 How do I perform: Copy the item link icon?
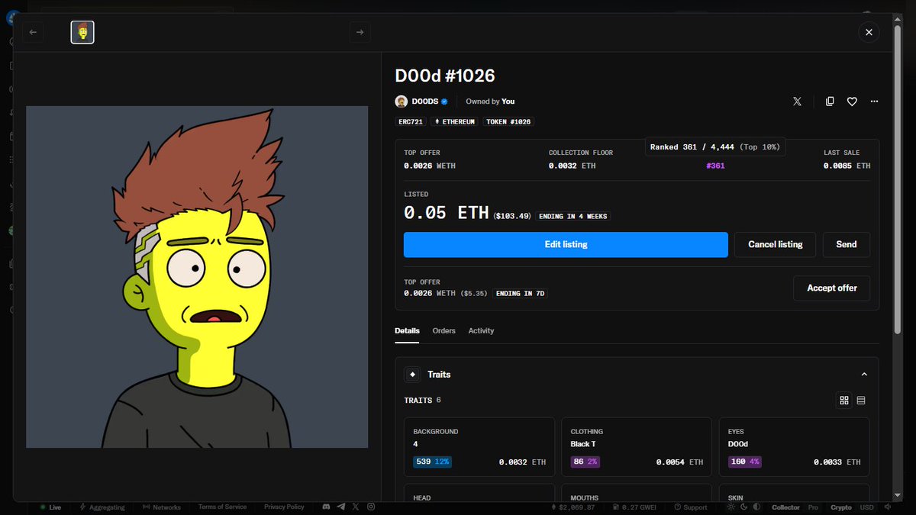point(830,101)
